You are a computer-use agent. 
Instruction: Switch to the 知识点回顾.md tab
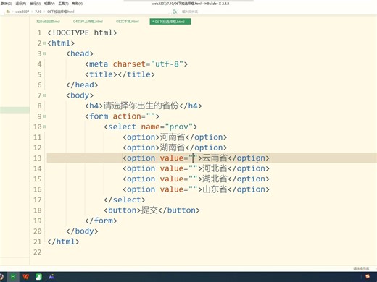(48, 22)
